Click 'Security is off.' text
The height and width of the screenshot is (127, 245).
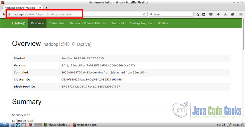pos(22,115)
